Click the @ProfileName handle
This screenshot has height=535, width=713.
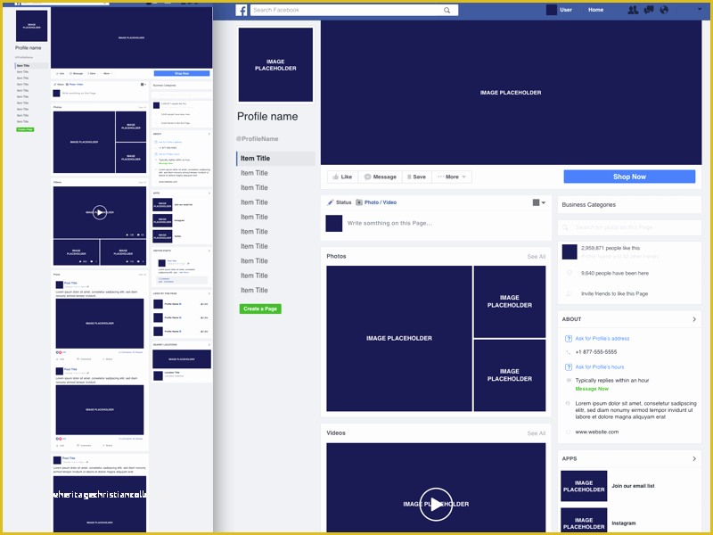(258, 139)
